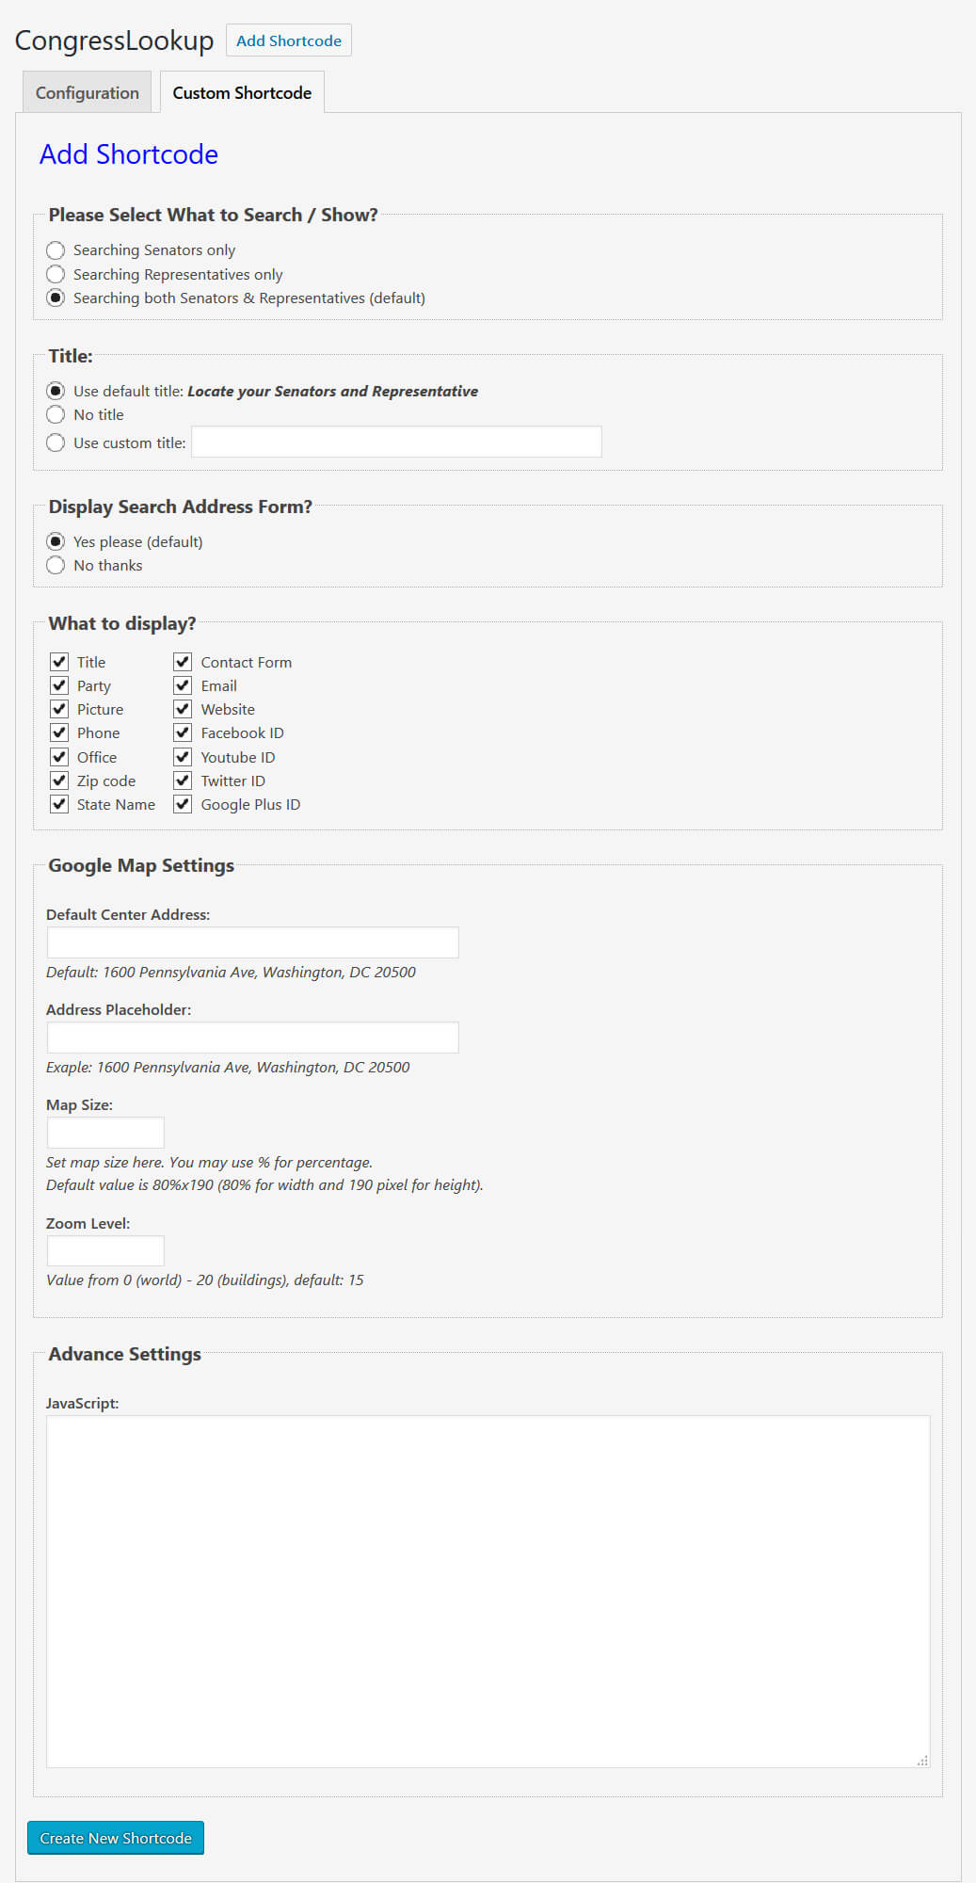Click the Default Center Address field
This screenshot has height=1883, width=976.
point(253,942)
